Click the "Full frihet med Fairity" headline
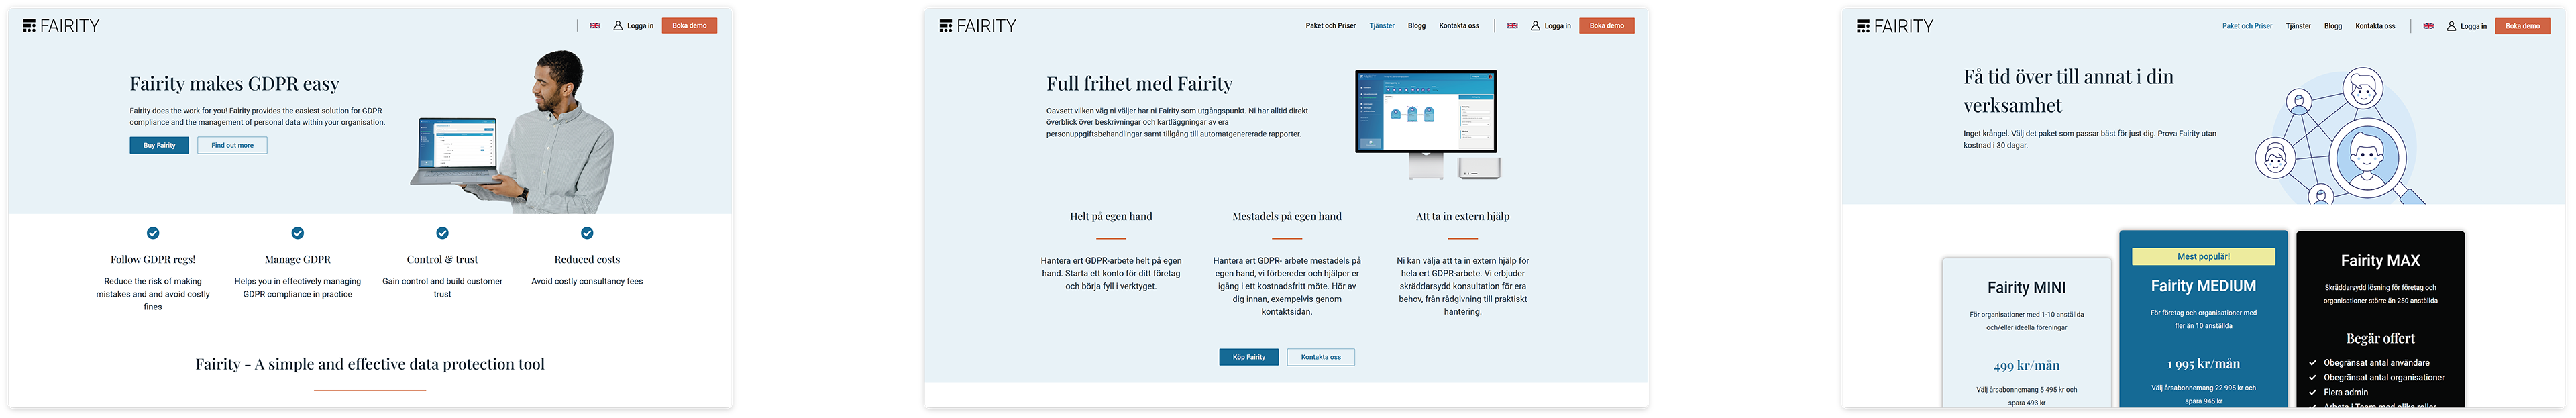Screen dimensions: 2576x418 (1140, 84)
